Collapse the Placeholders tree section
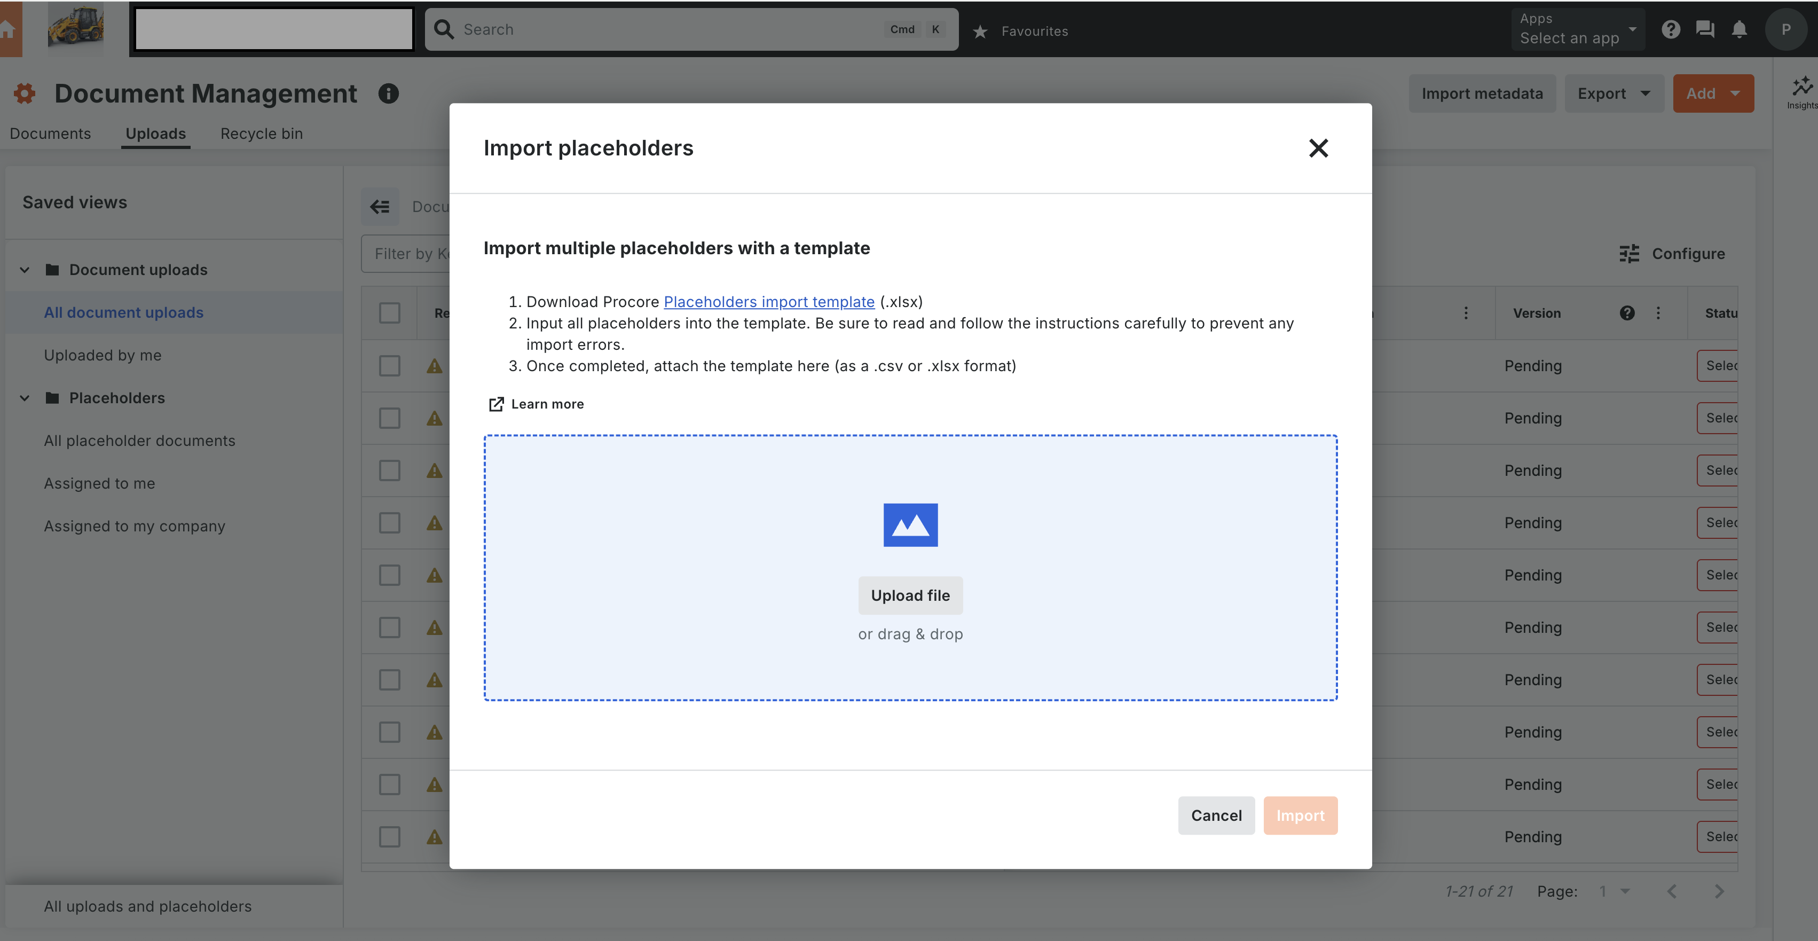 point(24,397)
